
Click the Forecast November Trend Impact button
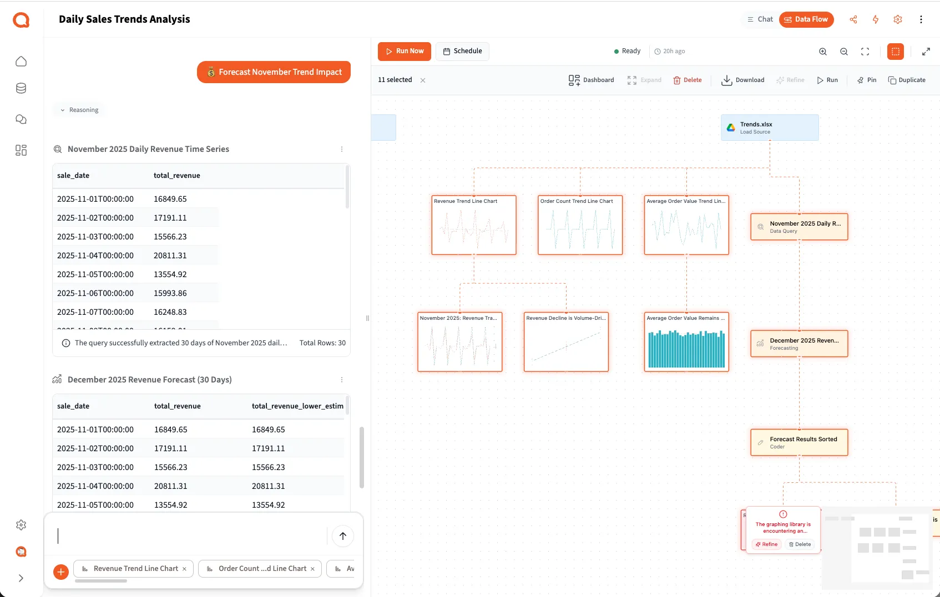(x=273, y=72)
